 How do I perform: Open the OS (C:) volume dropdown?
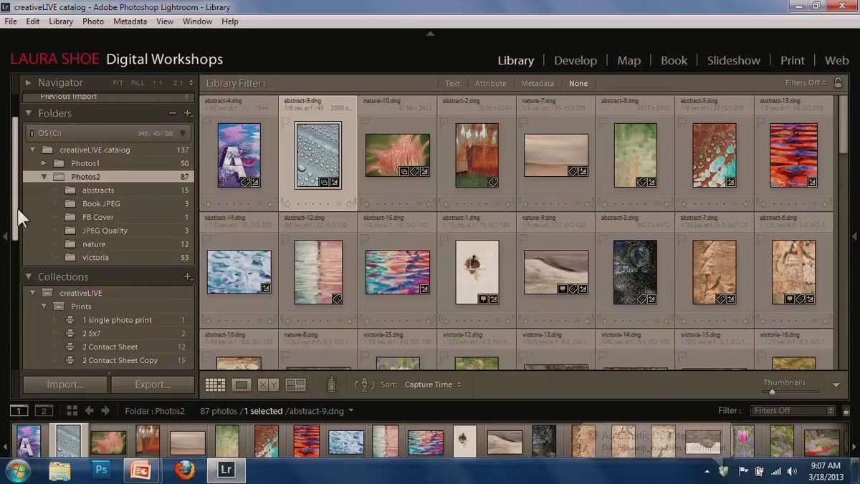point(183,133)
